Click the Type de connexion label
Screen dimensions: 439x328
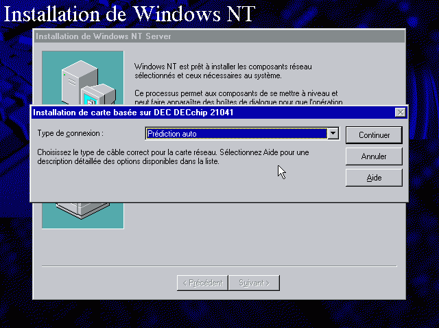pos(70,133)
